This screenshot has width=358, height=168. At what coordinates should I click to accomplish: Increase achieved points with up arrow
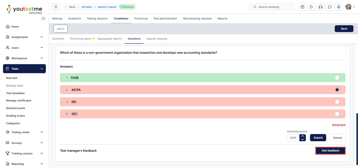[x=303, y=136]
